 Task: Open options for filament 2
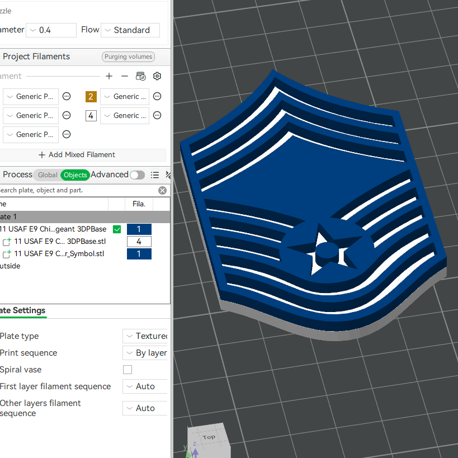point(157,96)
